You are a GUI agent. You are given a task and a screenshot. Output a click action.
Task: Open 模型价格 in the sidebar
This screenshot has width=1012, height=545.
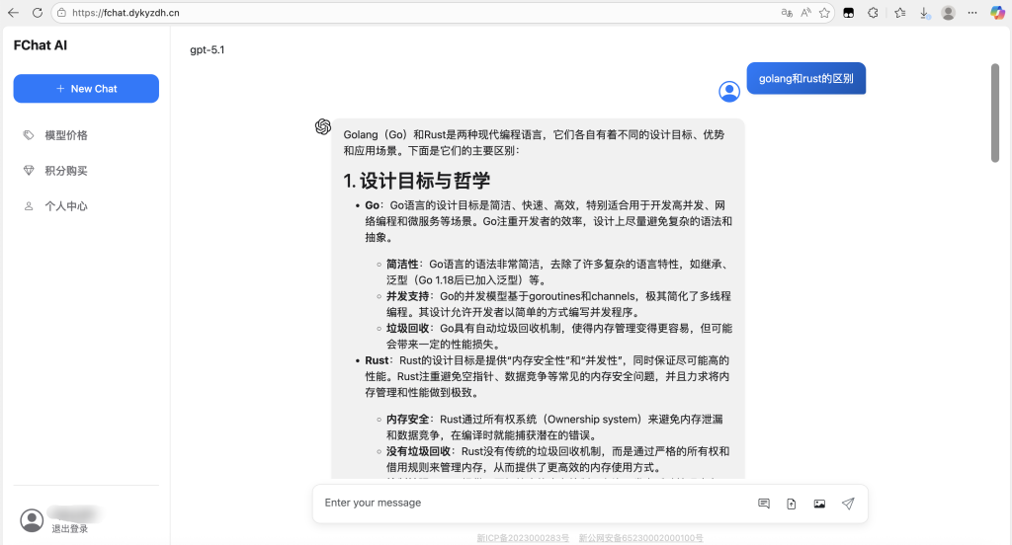(x=66, y=135)
